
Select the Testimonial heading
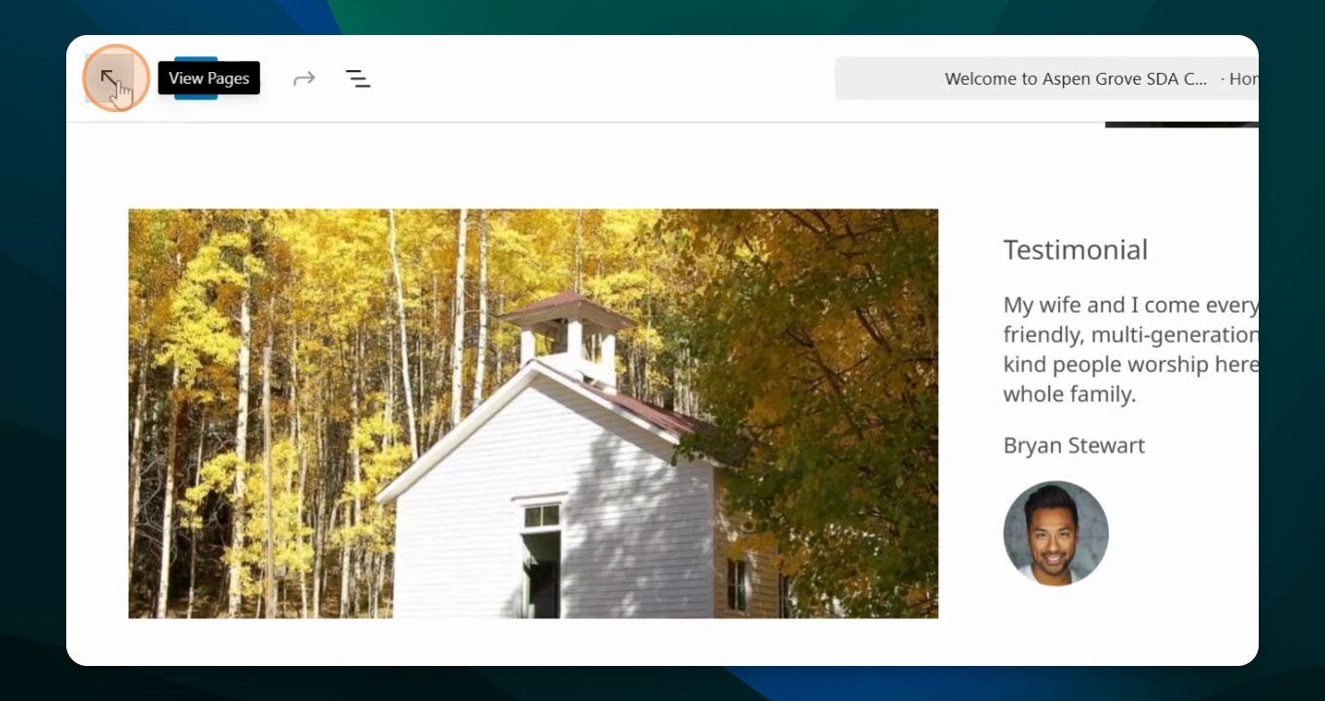(1076, 250)
